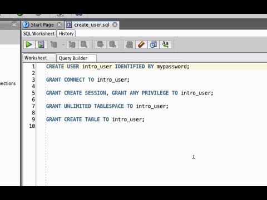Viewport: 267px width, 200px height.
Task: Click line number 10 in gutter
Action: point(32,126)
